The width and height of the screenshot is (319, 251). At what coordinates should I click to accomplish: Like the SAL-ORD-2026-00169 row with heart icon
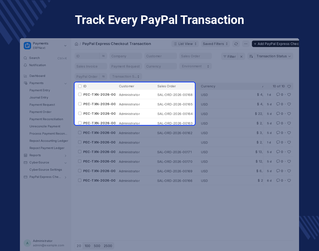(289, 171)
